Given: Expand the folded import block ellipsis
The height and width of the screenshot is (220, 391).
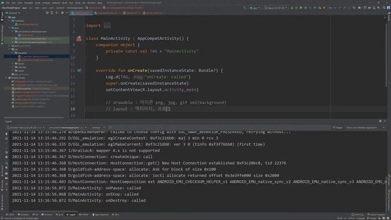Looking at the screenshot, I should [x=107, y=26].
